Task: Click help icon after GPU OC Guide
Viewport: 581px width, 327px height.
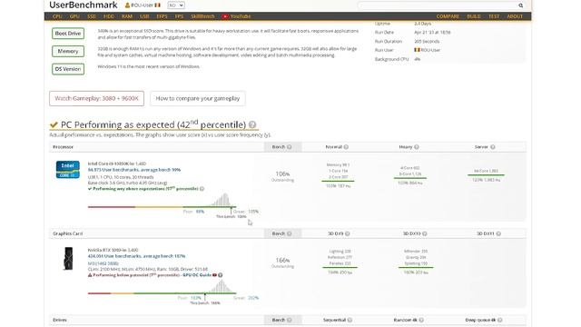Action: pyautogui.click(x=220, y=275)
